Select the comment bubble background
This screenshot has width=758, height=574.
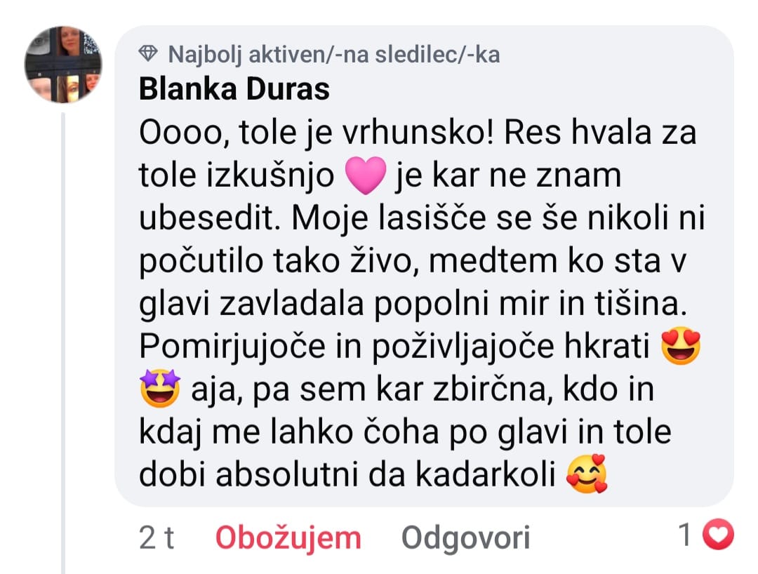424,266
